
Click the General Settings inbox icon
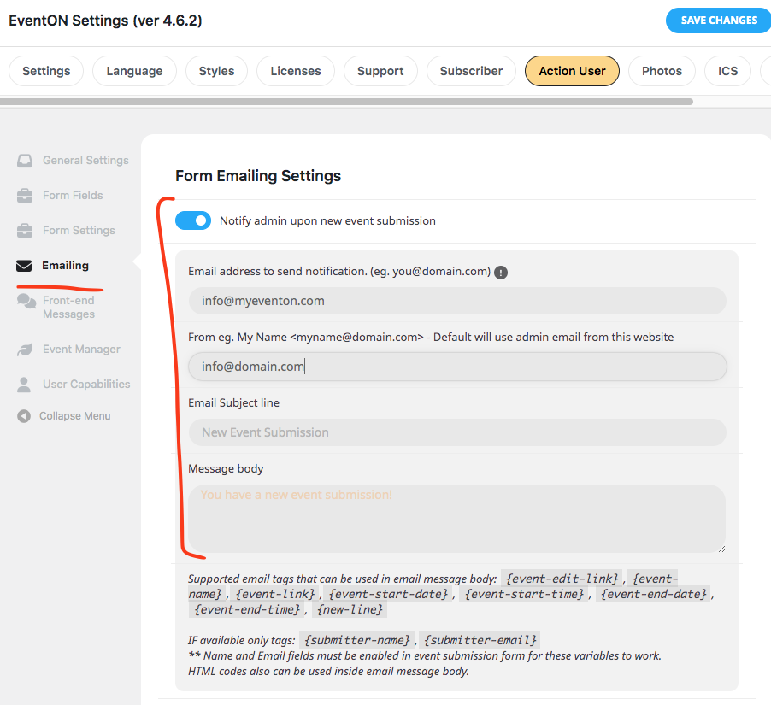pos(25,161)
